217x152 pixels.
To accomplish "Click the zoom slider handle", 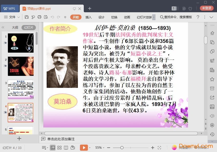I will tap(122, 148).
